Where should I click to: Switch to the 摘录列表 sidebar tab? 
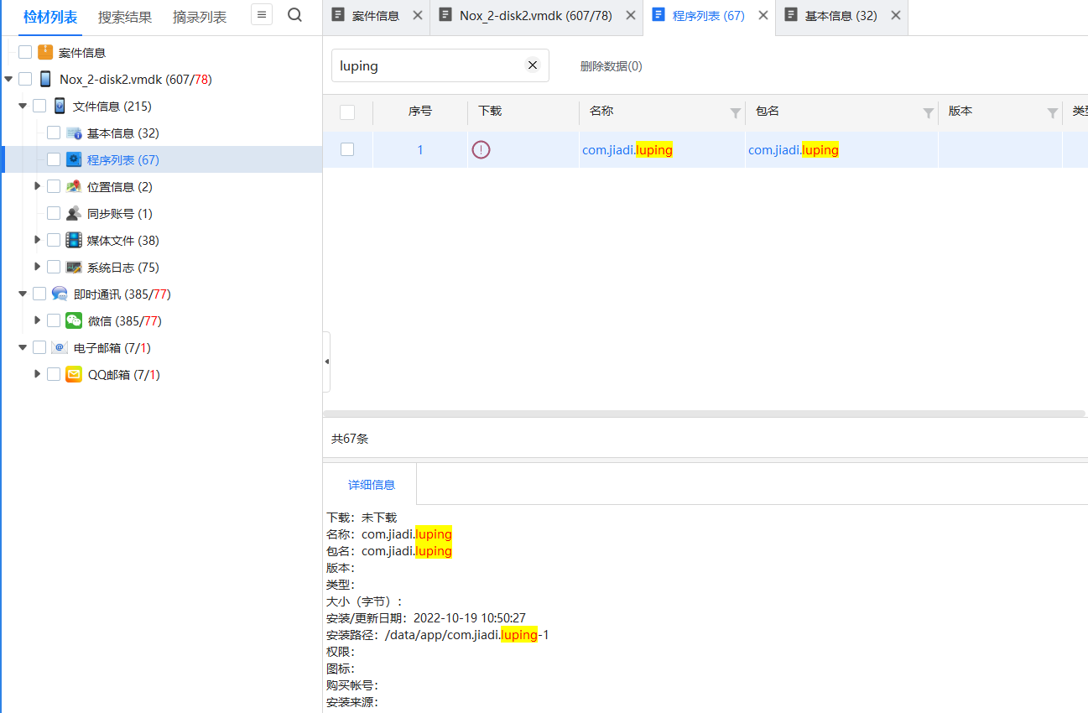[200, 17]
